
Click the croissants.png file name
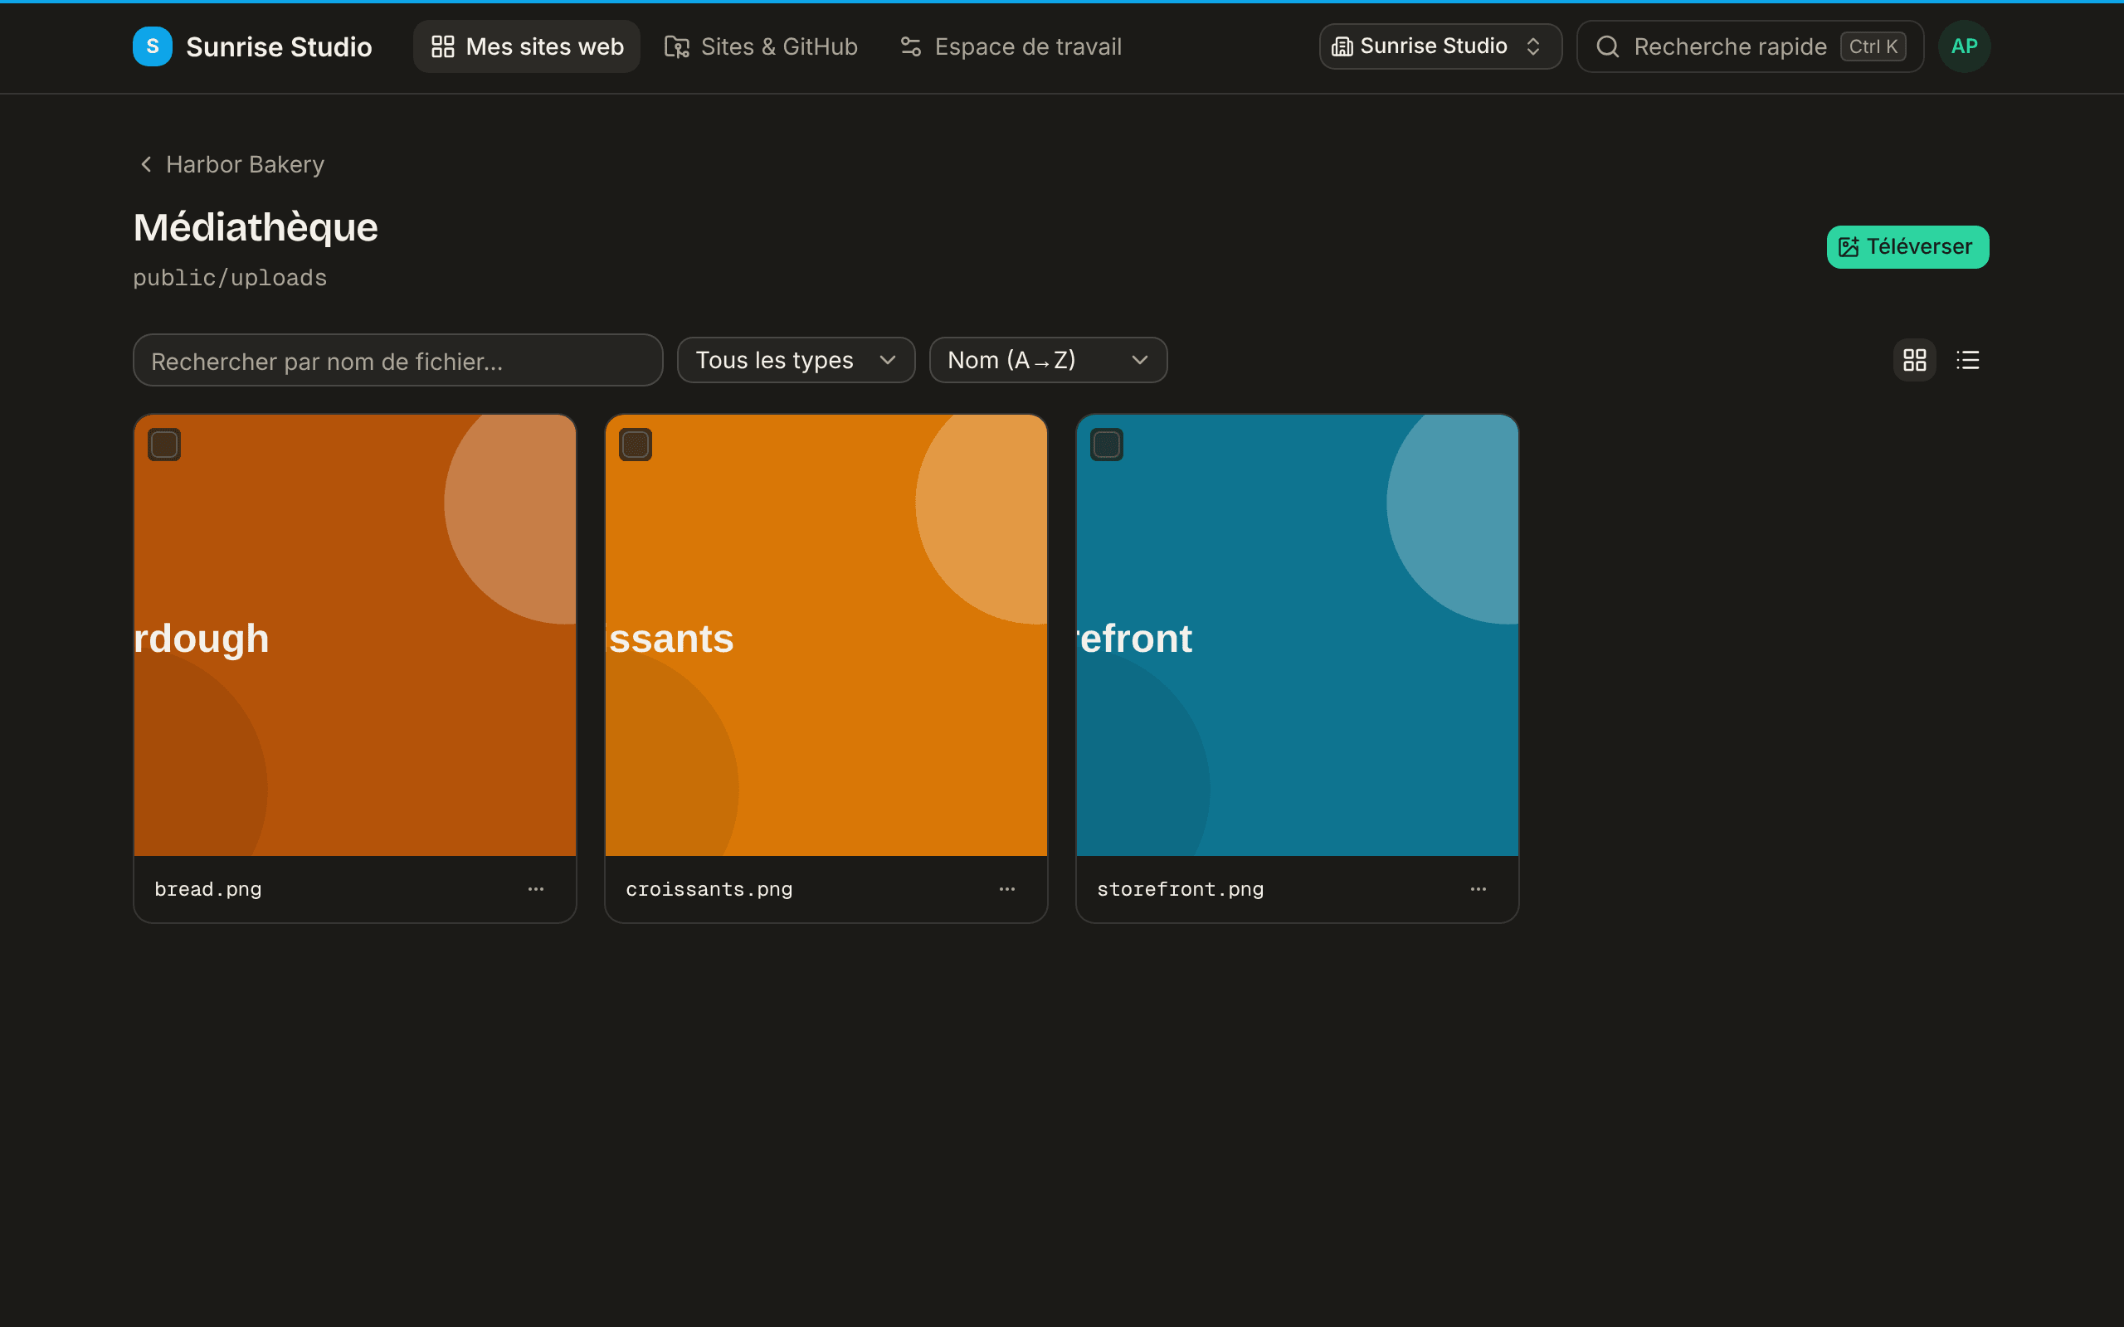(x=709, y=889)
